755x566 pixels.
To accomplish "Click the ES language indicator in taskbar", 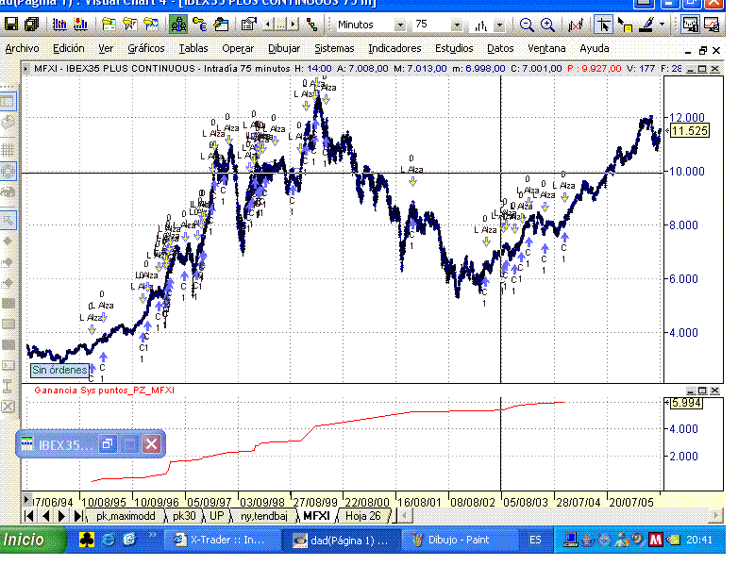I will point(535,540).
